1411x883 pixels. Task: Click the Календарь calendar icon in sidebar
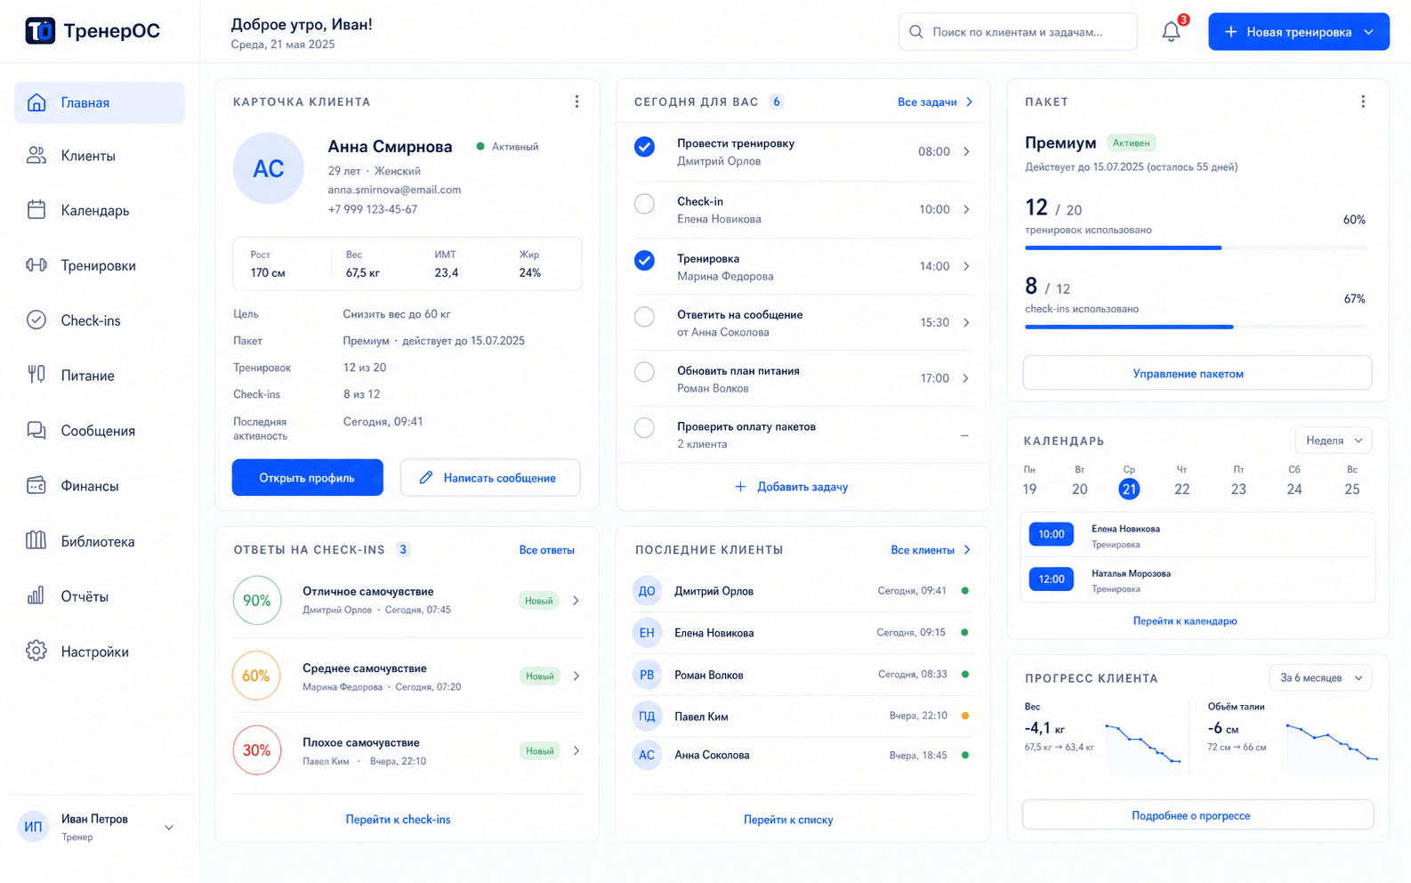(36, 210)
